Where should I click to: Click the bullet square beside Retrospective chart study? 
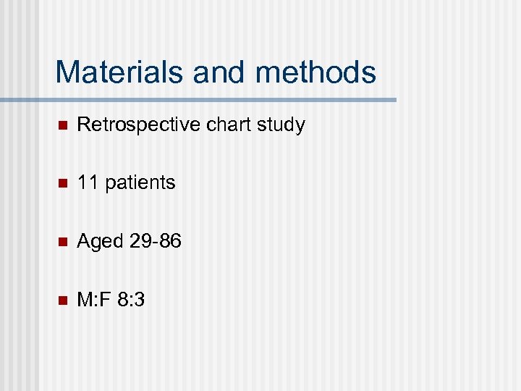[x=62, y=126]
